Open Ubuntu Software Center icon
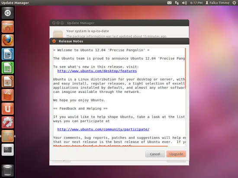238x178 pixels. 8,95
